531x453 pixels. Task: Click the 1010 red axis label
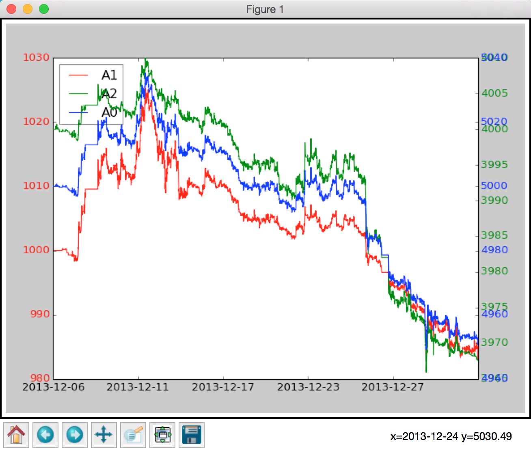click(x=36, y=186)
